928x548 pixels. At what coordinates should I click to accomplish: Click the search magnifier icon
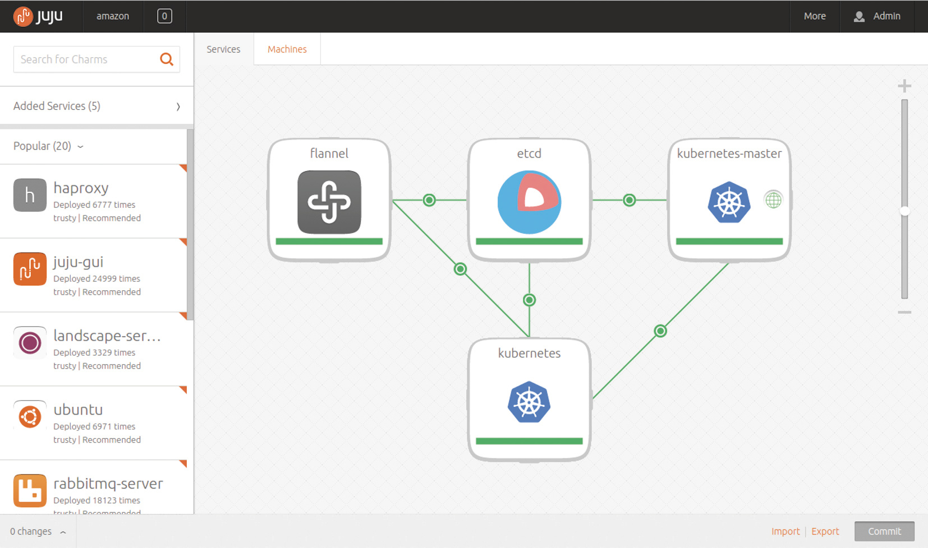[x=167, y=59]
